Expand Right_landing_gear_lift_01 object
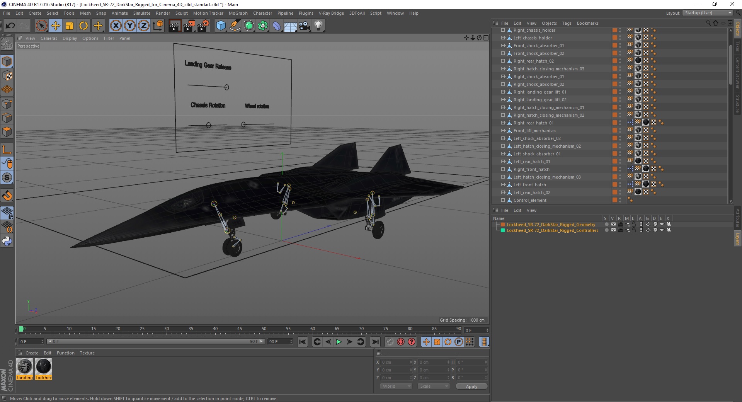 pos(503,92)
